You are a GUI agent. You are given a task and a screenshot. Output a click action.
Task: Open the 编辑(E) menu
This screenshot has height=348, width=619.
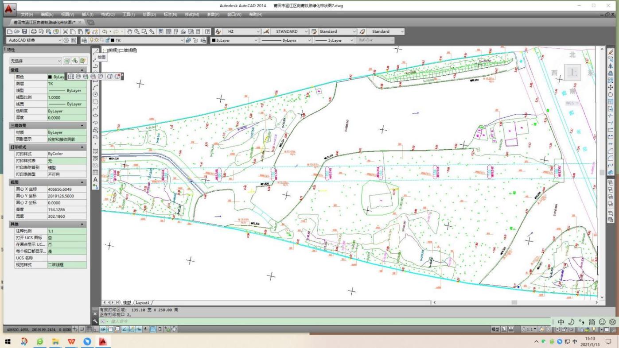(47, 15)
